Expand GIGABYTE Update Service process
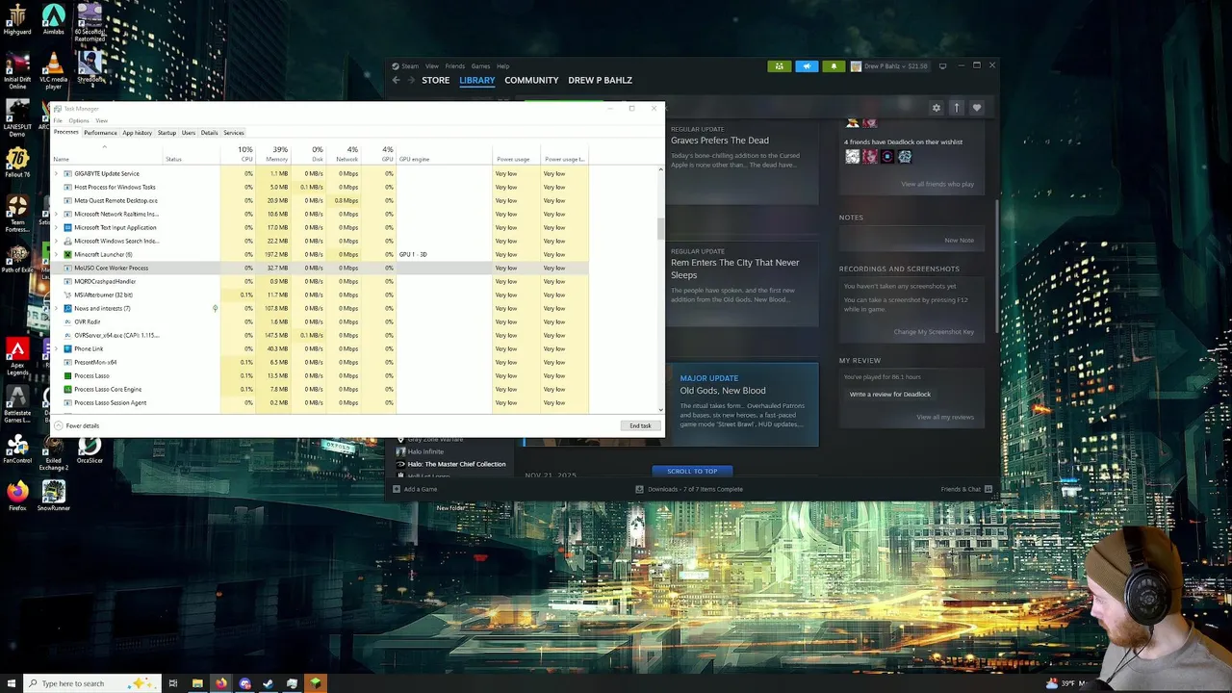This screenshot has height=693, width=1232. (56, 173)
